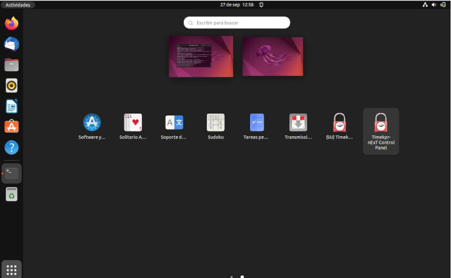
Task: Open Ubuntu Software orange bag icon
Action: click(x=12, y=126)
